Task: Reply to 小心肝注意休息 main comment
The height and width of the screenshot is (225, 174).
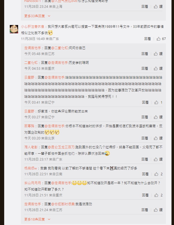Action: click(x=148, y=39)
